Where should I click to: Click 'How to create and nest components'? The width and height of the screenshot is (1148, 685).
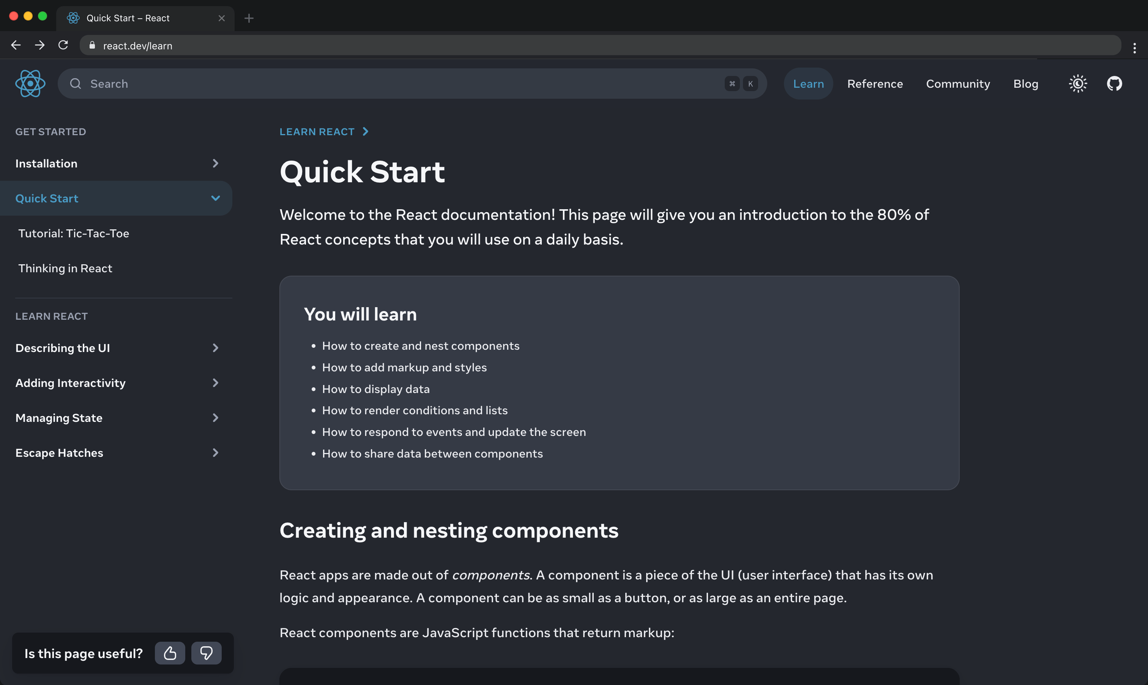(x=421, y=346)
